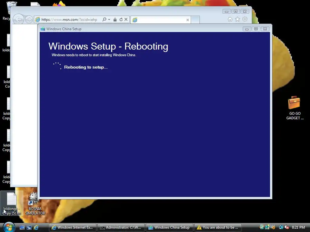Maximize the Windows China Setup window
310x232 pixels.
pos(256,29)
